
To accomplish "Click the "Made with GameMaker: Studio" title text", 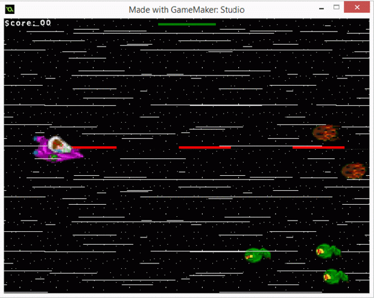I will [186, 10].
